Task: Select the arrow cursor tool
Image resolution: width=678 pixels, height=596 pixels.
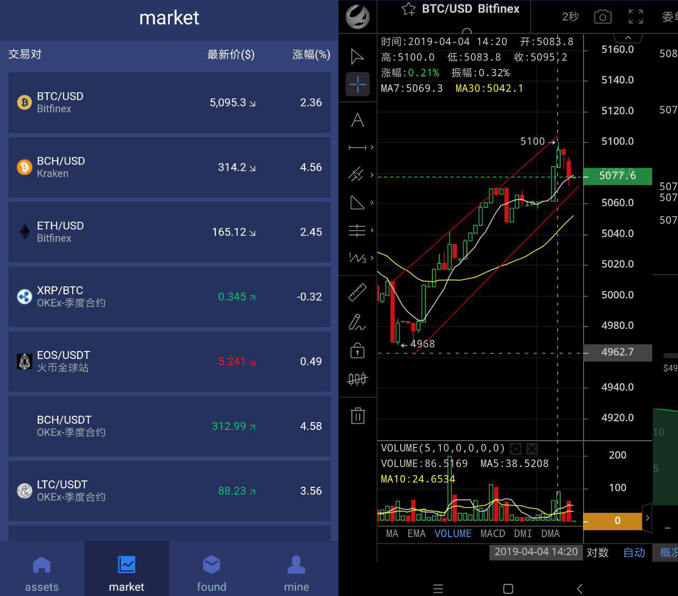Action: tap(358, 56)
